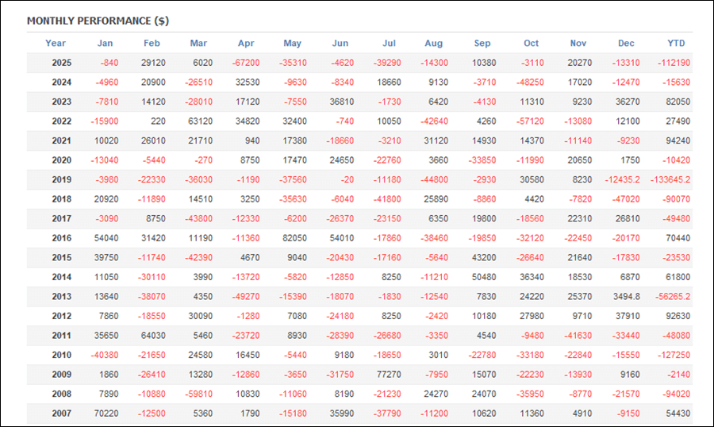714x427 pixels.
Task: Select the 2007 Jan value 70220
Action: point(107,414)
